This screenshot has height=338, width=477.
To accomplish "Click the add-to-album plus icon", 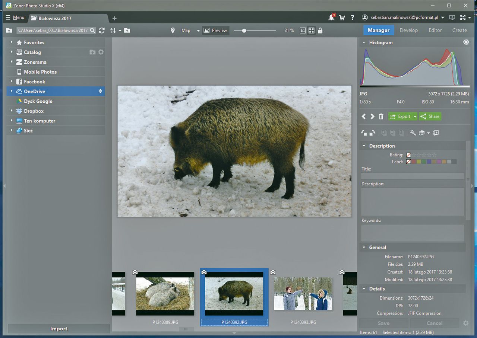I will point(436,133).
